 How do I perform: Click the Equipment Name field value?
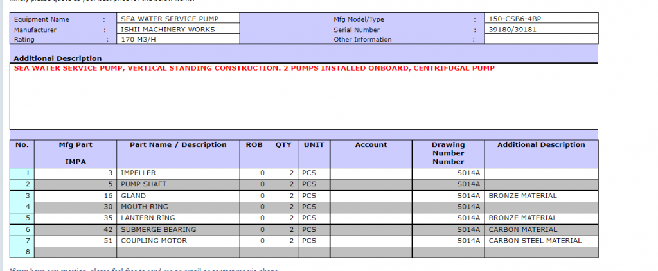tap(177, 19)
